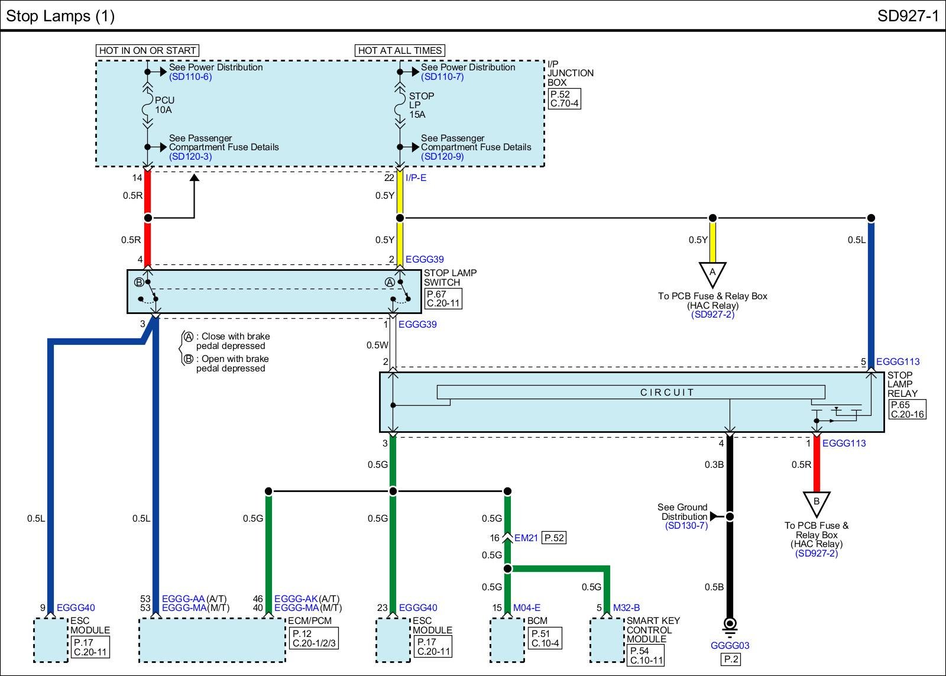Click the Smart Key Control Module box
Viewport: 946px width, 676px height.
tap(607, 640)
